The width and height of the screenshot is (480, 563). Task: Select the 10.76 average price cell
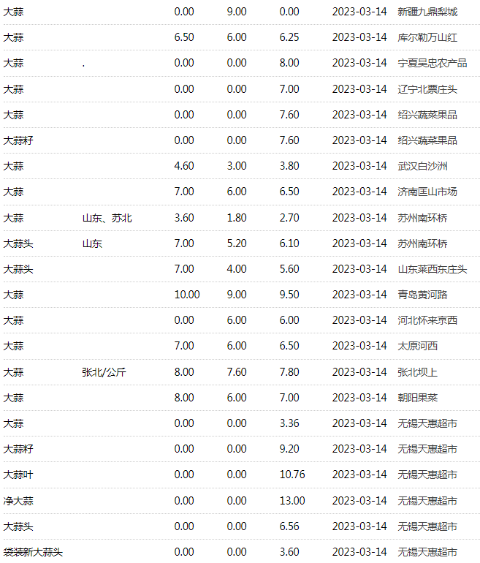click(x=292, y=475)
